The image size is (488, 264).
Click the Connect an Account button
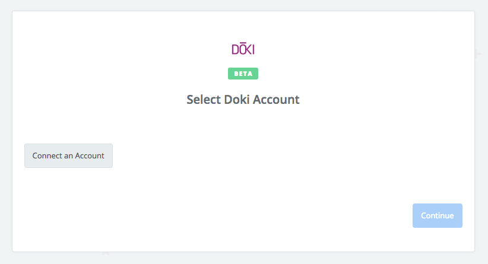(68, 155)
